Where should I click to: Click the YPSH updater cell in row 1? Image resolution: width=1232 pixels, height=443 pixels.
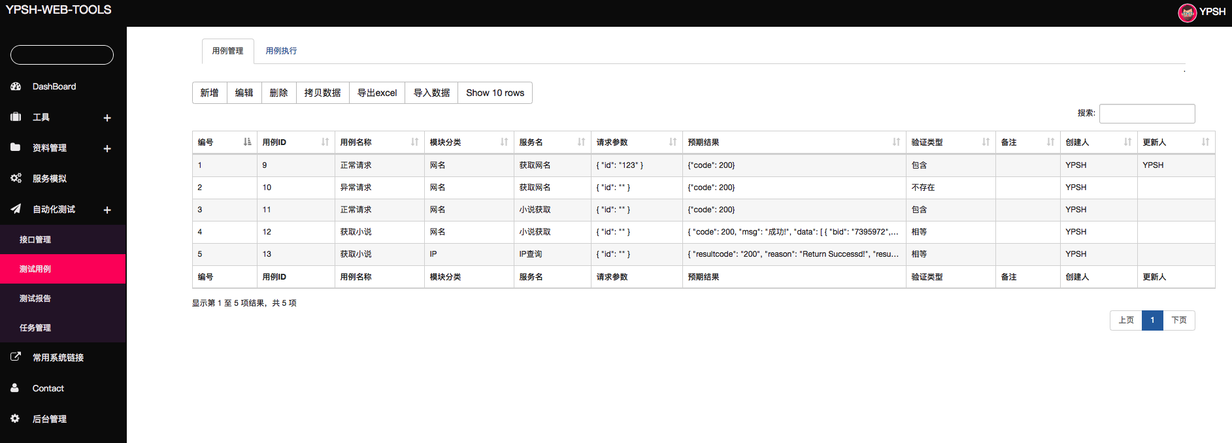tap(1176, 165)
